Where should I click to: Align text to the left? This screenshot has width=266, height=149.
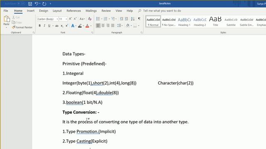tap(98, 26)
